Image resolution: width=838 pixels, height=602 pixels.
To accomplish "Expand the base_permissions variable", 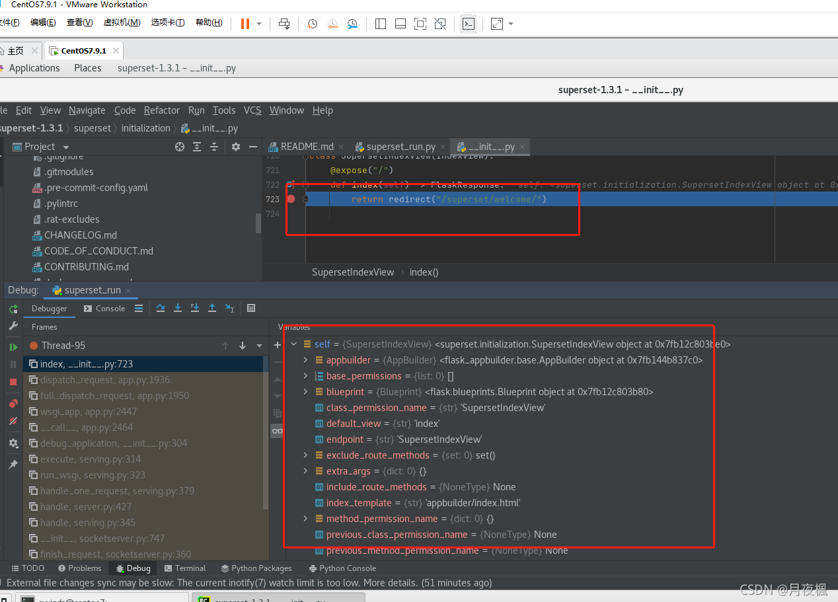I will point(305,376).
